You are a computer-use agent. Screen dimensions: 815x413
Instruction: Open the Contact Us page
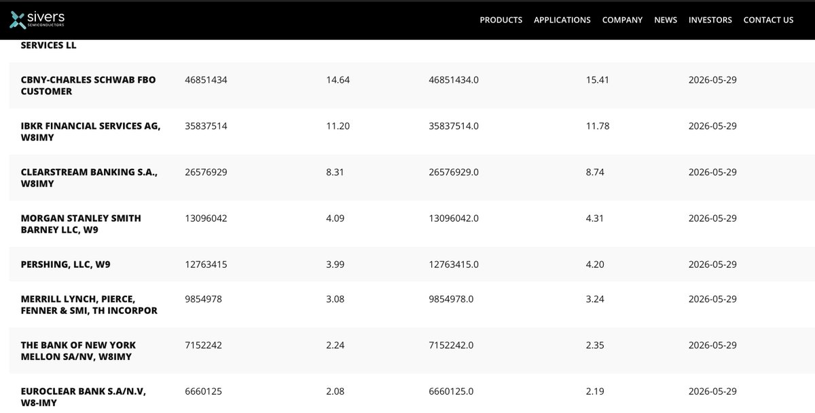click(x=768, y=20)
